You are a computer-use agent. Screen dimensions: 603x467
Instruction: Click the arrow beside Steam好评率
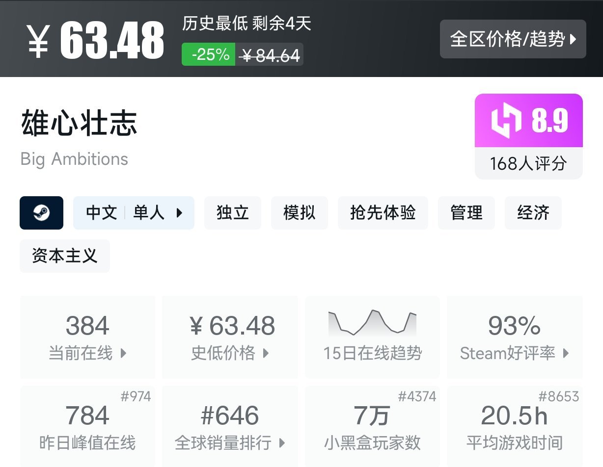[566, 353]
